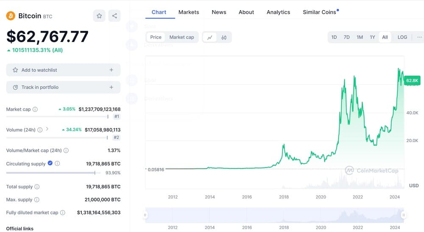The width and height of the screenshot is (424, 232).
Task: Open the Markets tab
Action: pos(189,12)
